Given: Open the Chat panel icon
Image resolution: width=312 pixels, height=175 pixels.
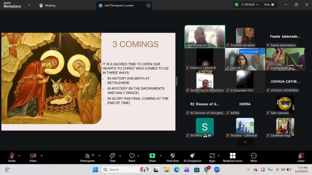Looking at the screenshot, I should pyautogui.click(x=112, y=156).
